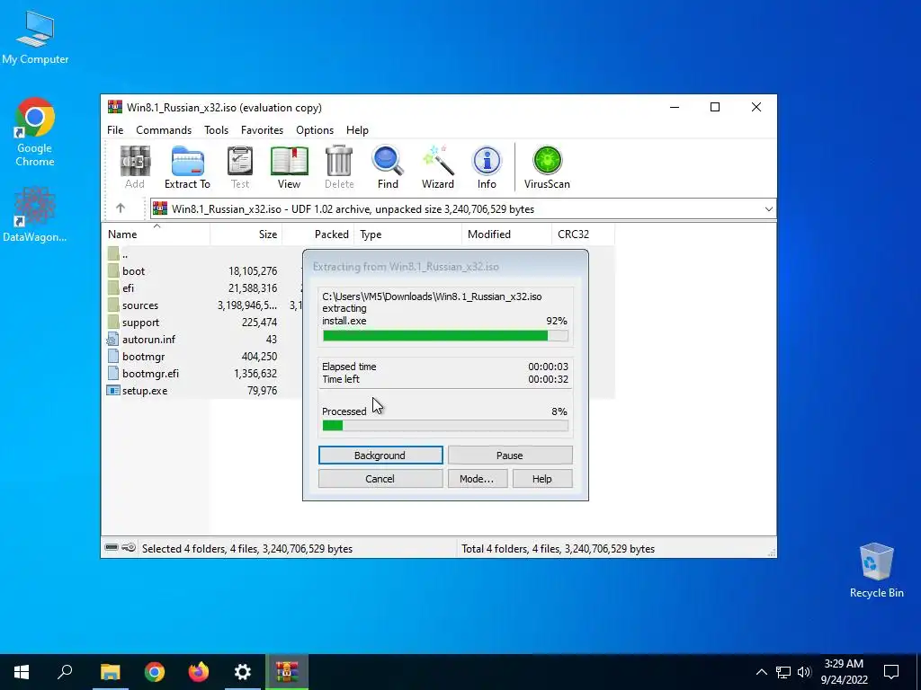Show archive Info
This screenshot has height=690, width=921.
(487, 167)
